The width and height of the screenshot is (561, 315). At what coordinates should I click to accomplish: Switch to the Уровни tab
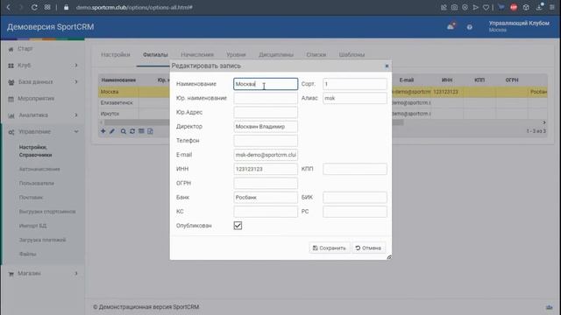(236, 54)
